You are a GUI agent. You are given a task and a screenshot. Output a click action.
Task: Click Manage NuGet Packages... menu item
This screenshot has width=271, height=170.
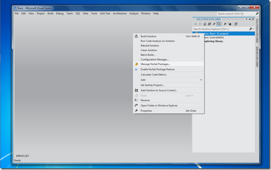(x=169, y=64)
